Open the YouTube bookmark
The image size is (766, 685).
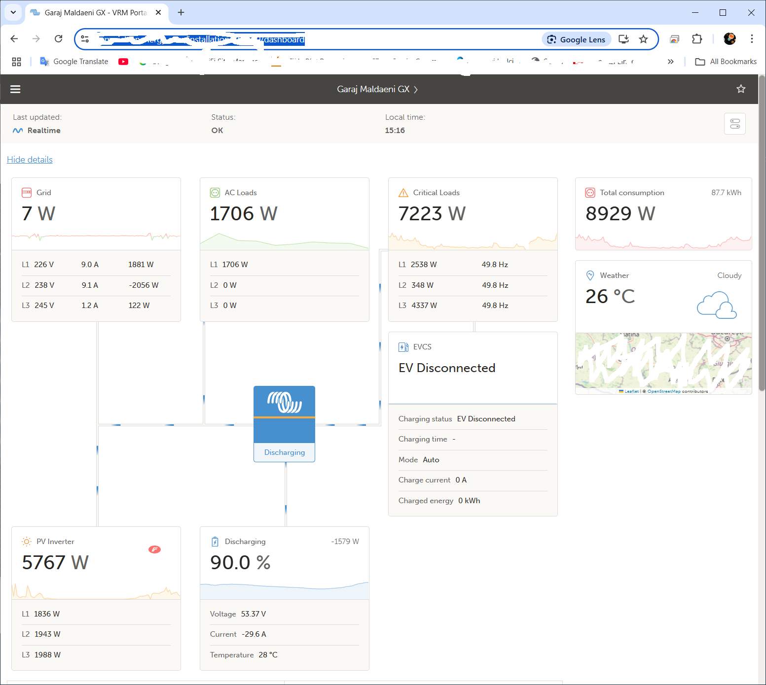click(x=123, y=62)
